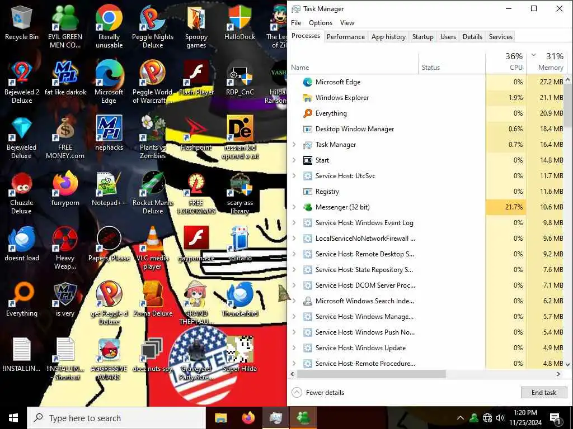Open the Recycle Bin desktop icon
Screen dimensions: 573x429
[22, 23]
